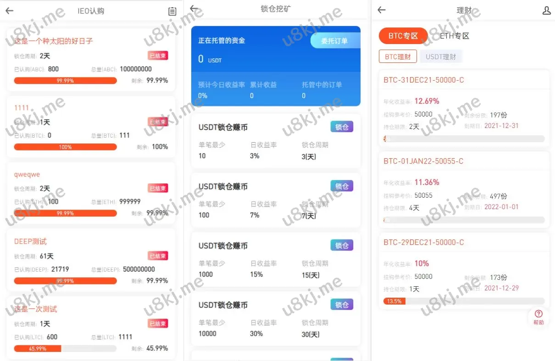Go back from the 理财 screen
Viewport: 555px width, 361px height.
click(382, 10)
